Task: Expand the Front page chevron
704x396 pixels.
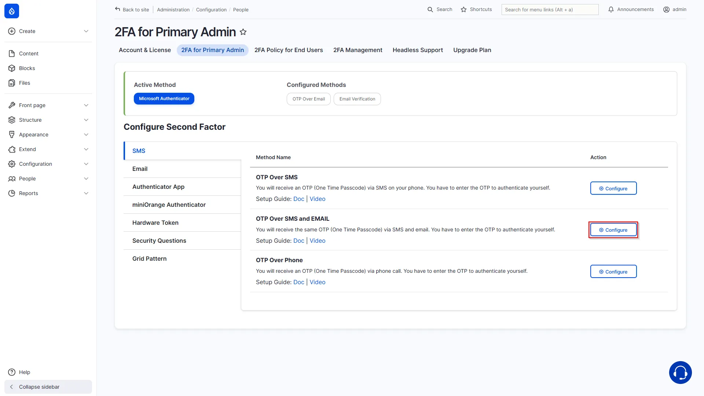Action: tap(86, 105)
